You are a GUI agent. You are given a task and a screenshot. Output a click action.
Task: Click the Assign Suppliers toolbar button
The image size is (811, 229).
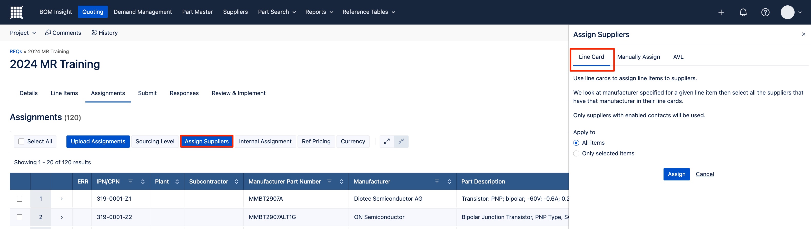pyautogui.click(x=206, y=142)
